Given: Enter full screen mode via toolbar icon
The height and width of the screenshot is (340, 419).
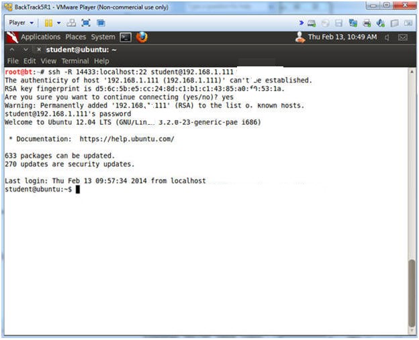Looking at the screenshot, I should coord(86,23).
